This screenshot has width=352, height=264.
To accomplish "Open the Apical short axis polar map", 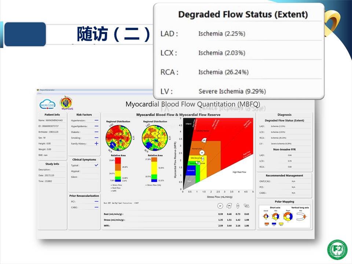I will [x=266, y=216].
